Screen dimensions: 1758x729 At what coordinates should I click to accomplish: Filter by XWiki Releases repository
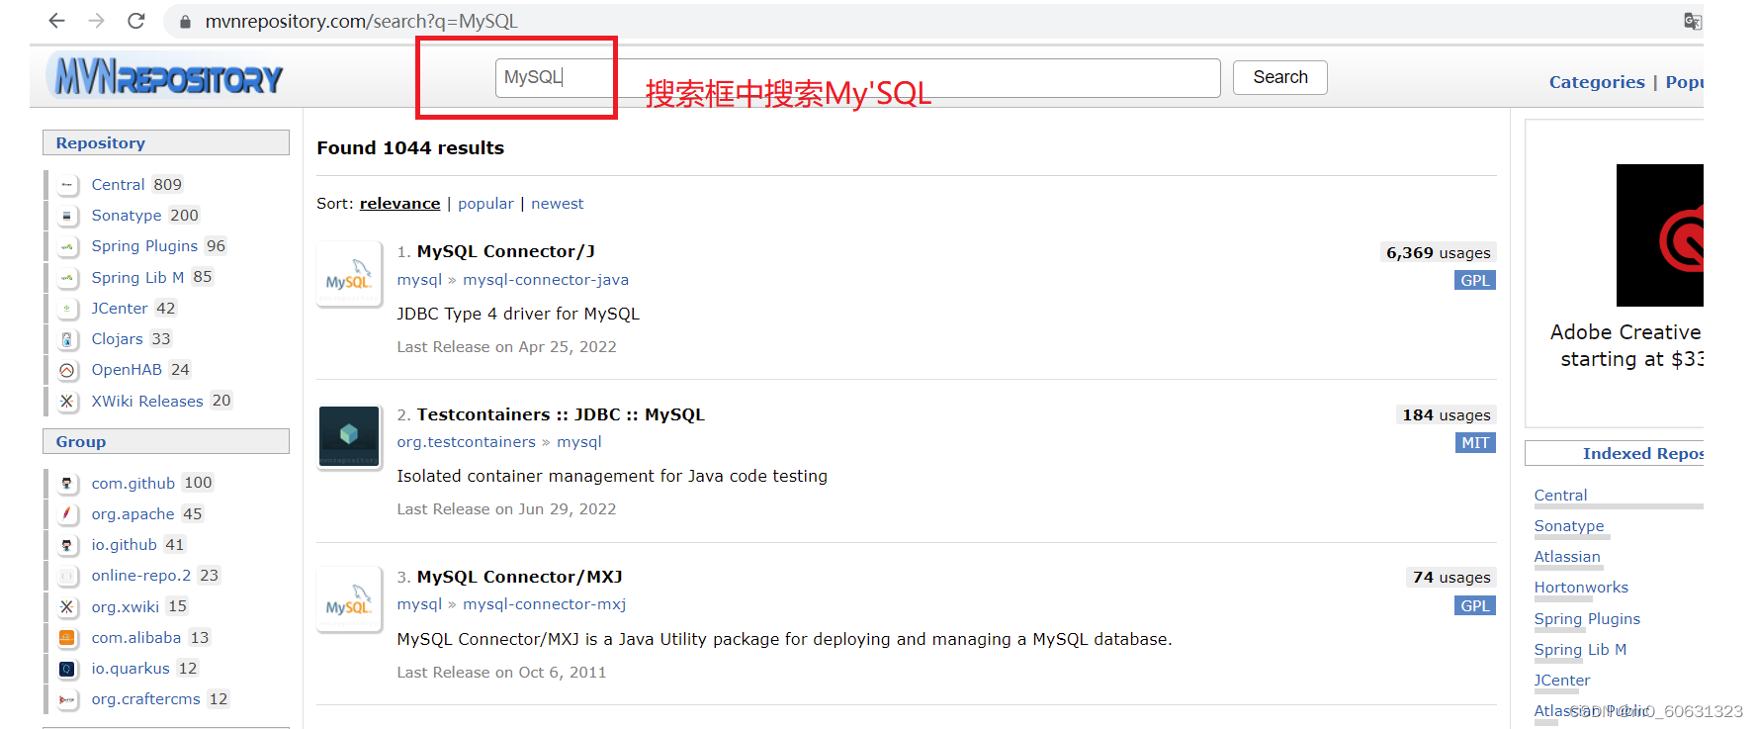coord(147,402)
